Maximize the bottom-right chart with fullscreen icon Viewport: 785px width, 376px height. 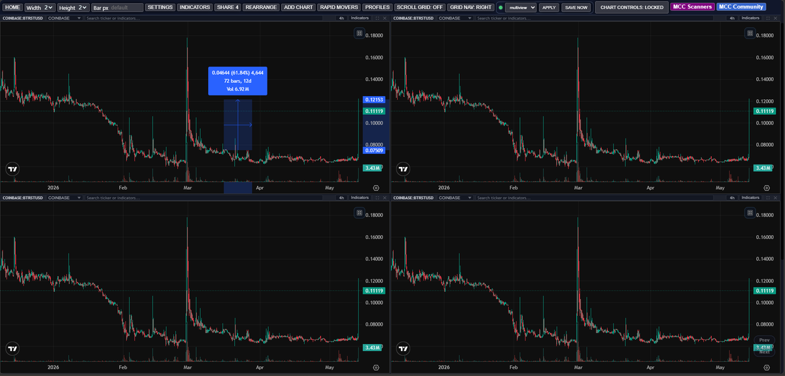(767, 198)
